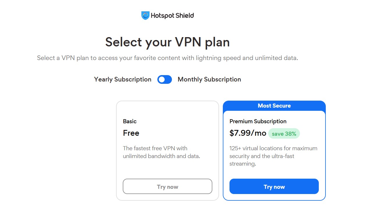Open the Hotspot Shield wordmark link

click(x=172, y=16)
